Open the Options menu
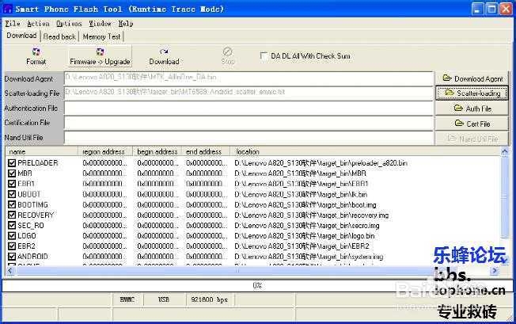This screenshot has height=324, width=516. [x=69, y=24]
